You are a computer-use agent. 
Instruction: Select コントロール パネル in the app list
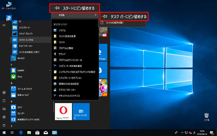(x=30, y=40)
